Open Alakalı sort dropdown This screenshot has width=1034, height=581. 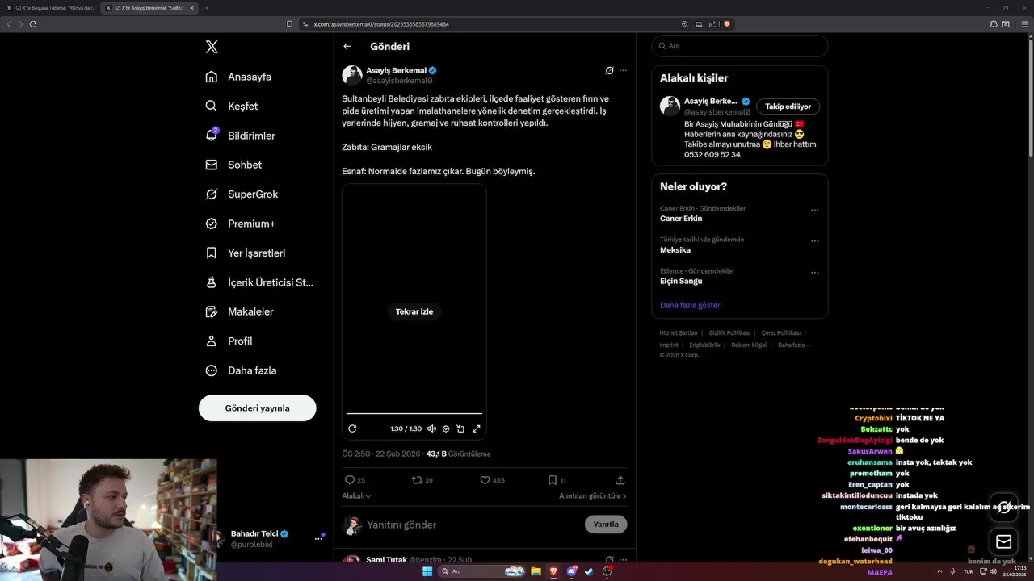pos(356,495)
